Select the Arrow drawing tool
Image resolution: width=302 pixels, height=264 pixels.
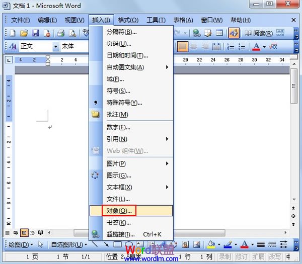[106, 244]
